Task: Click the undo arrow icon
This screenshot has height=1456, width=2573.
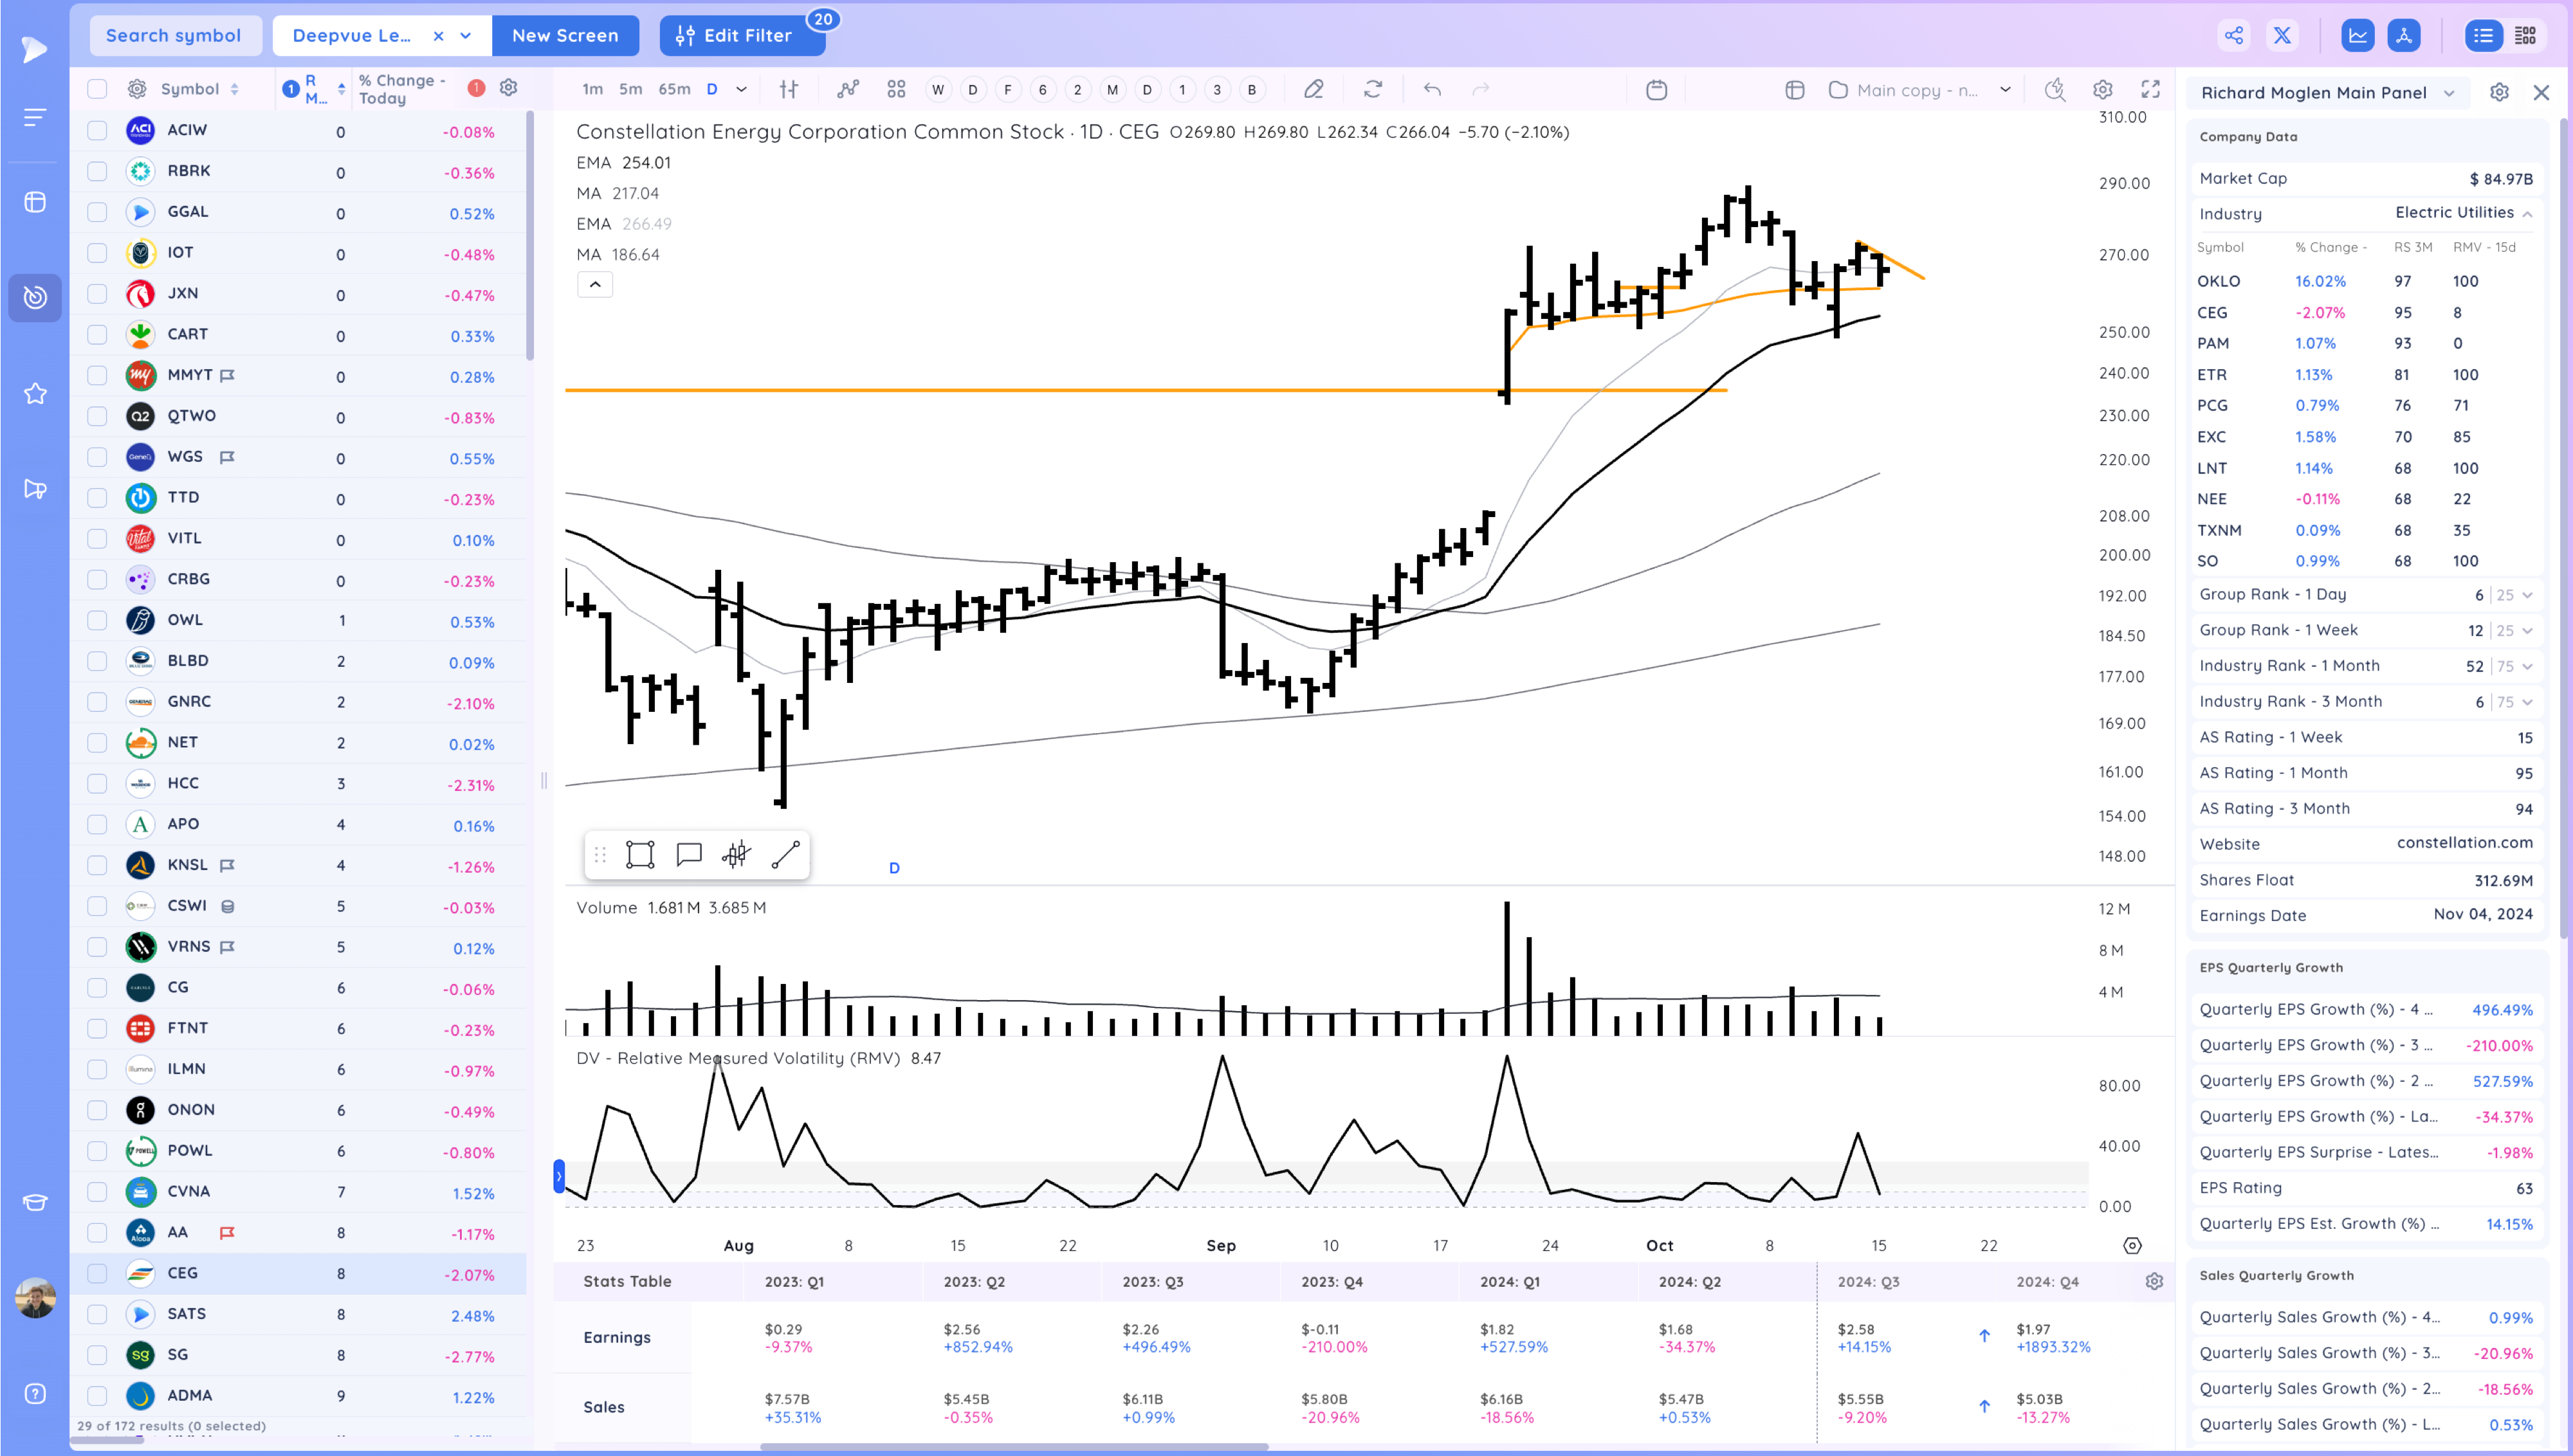Action: [x=1432, y=90]
